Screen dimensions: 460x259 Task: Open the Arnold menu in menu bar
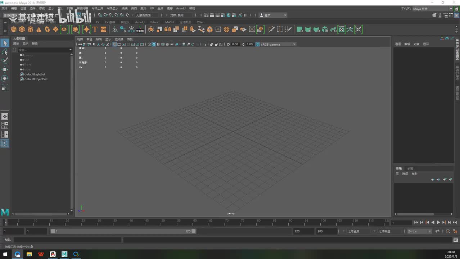(181, 8)
